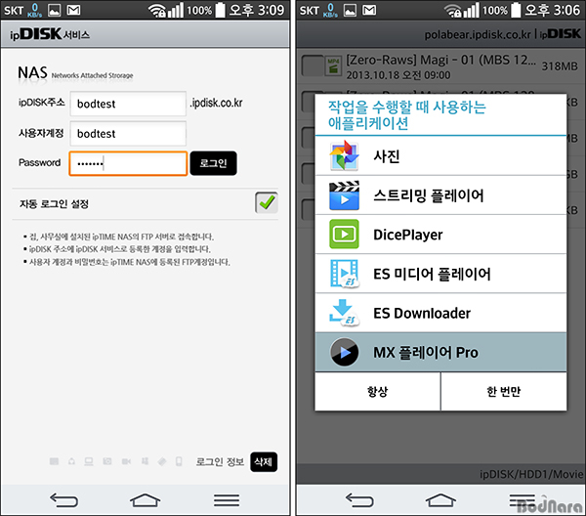Viewport: 586px width, 516px height.
Task: Tap the MP4 file icon of Magi video
Action: pos(333,65)
